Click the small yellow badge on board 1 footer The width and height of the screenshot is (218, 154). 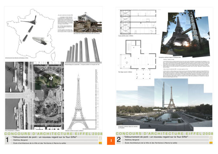pos(100,143)
